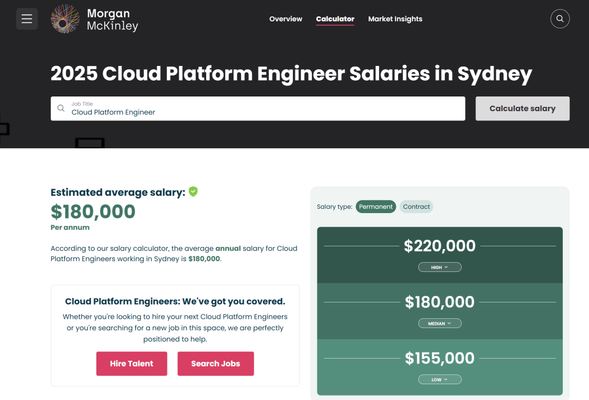Click the magnifier icon in Job Title field
The height and width of the screenshot is (400, 589).
coord(61,108)
